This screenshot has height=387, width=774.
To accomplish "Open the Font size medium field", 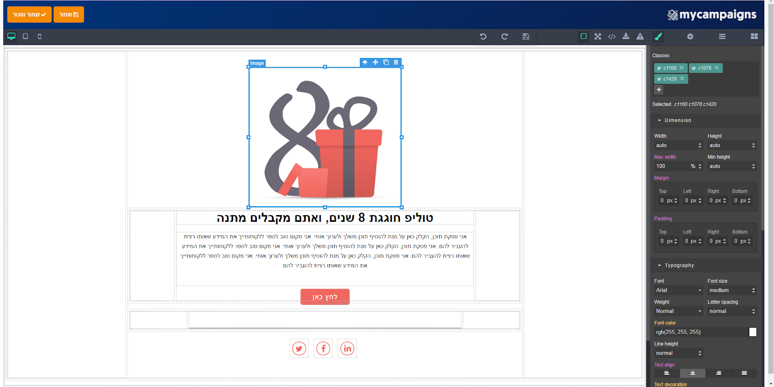I will pos(732,290).
